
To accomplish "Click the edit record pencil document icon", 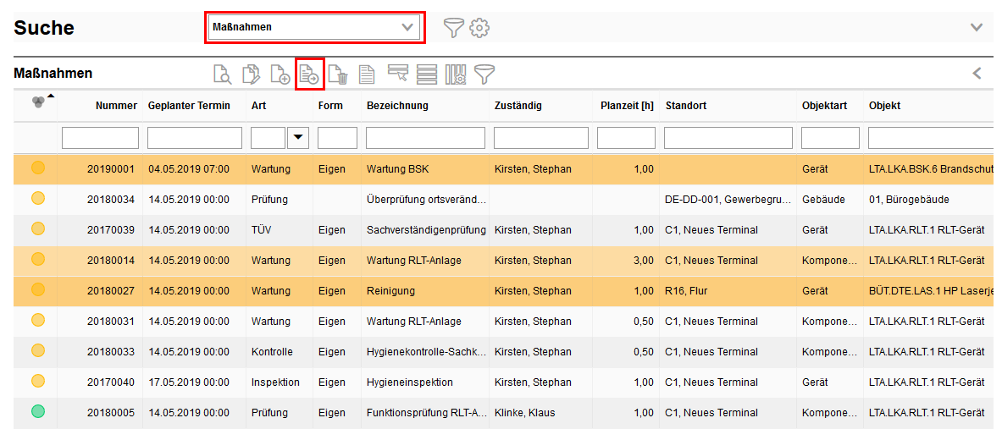I will click(251, 74).
